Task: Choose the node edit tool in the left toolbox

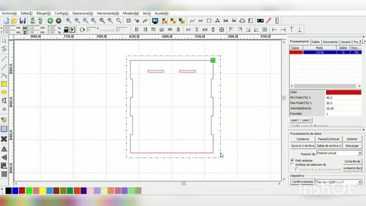Action: (x=4, y=49)
